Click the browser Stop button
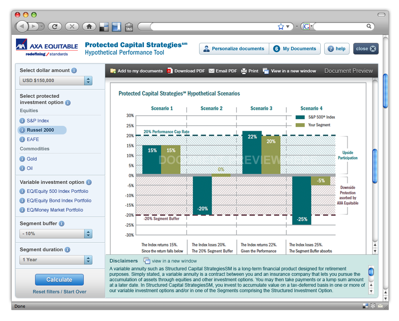The image size is (399, 321). 72,26
